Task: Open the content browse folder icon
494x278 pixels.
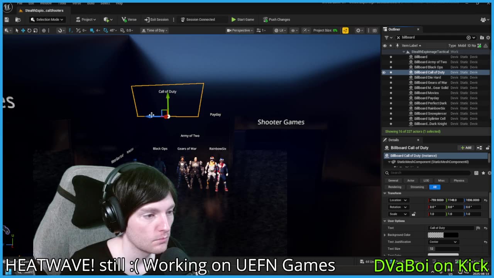Action: click(x=18, y=19)
